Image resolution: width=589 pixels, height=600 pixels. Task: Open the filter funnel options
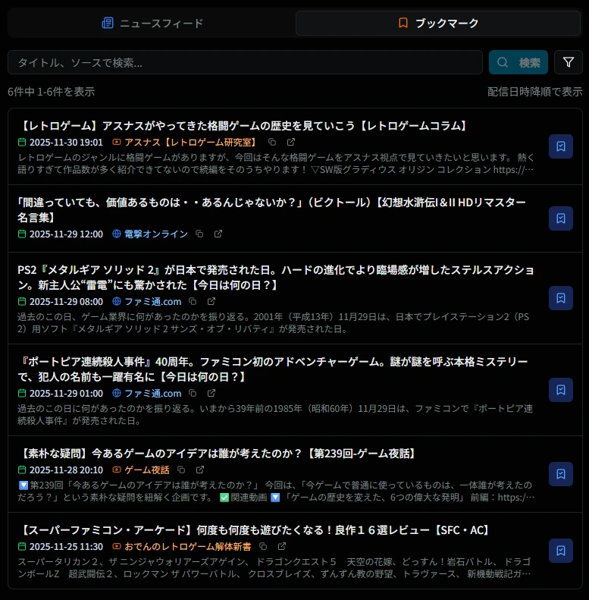[x=569, y=62]
